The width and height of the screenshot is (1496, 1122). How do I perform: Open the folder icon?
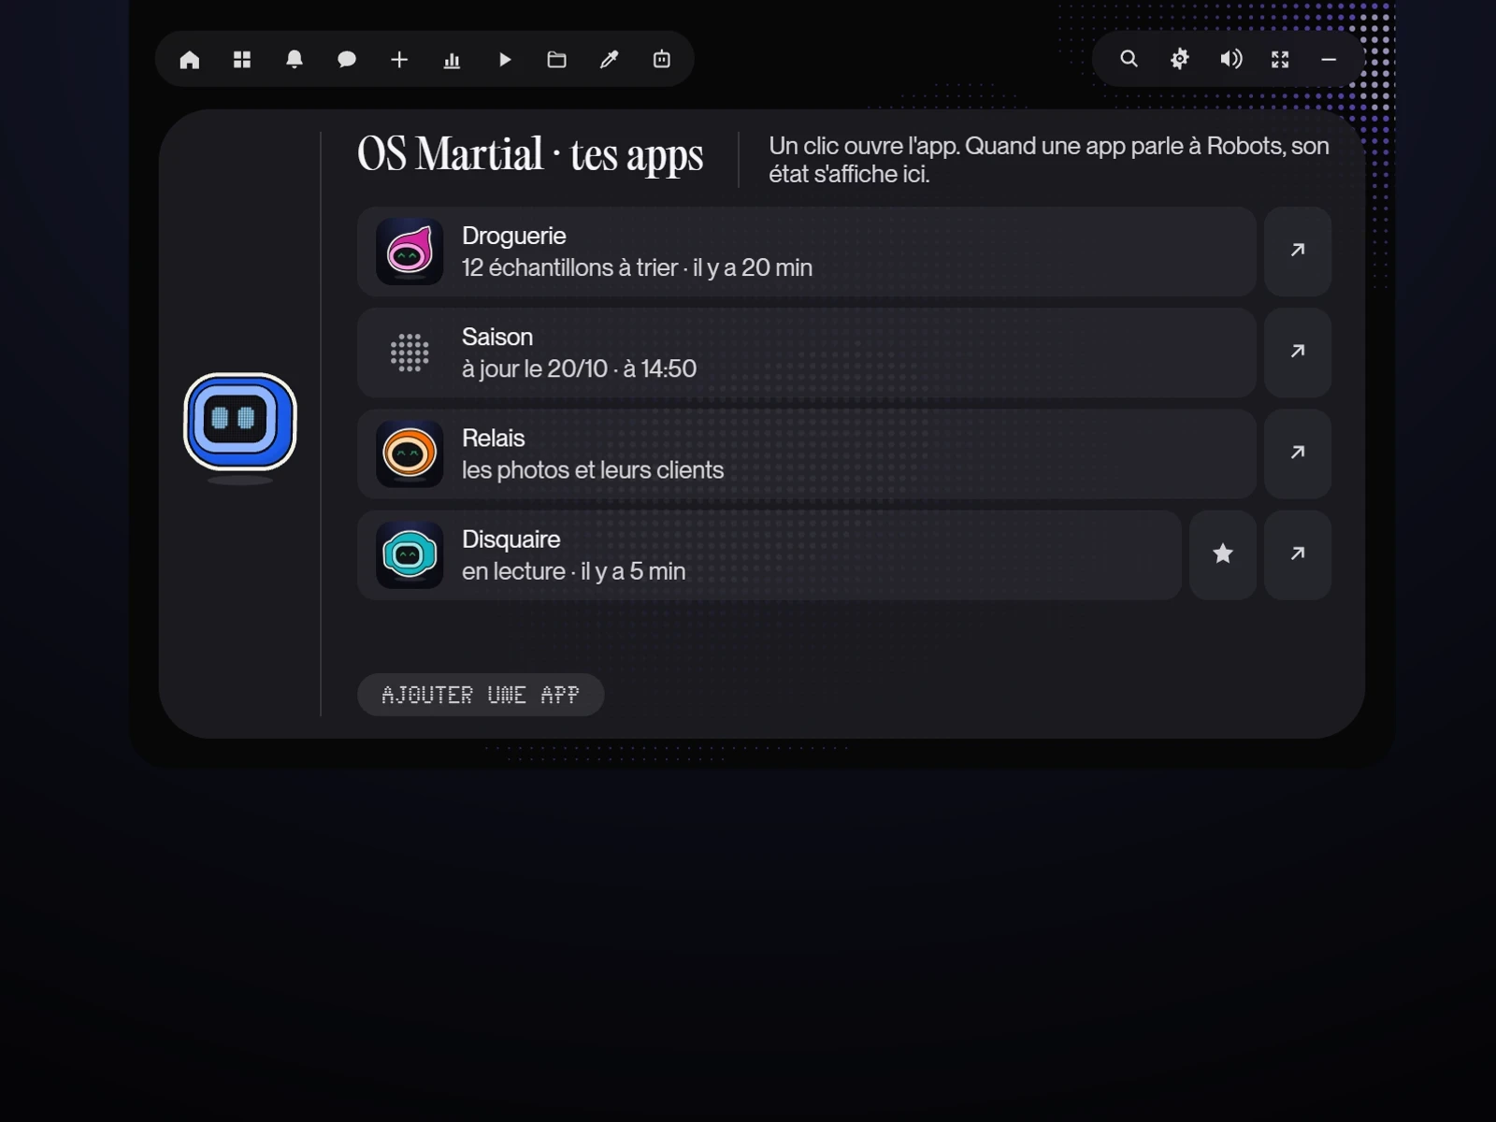click(x=557, y=60)
